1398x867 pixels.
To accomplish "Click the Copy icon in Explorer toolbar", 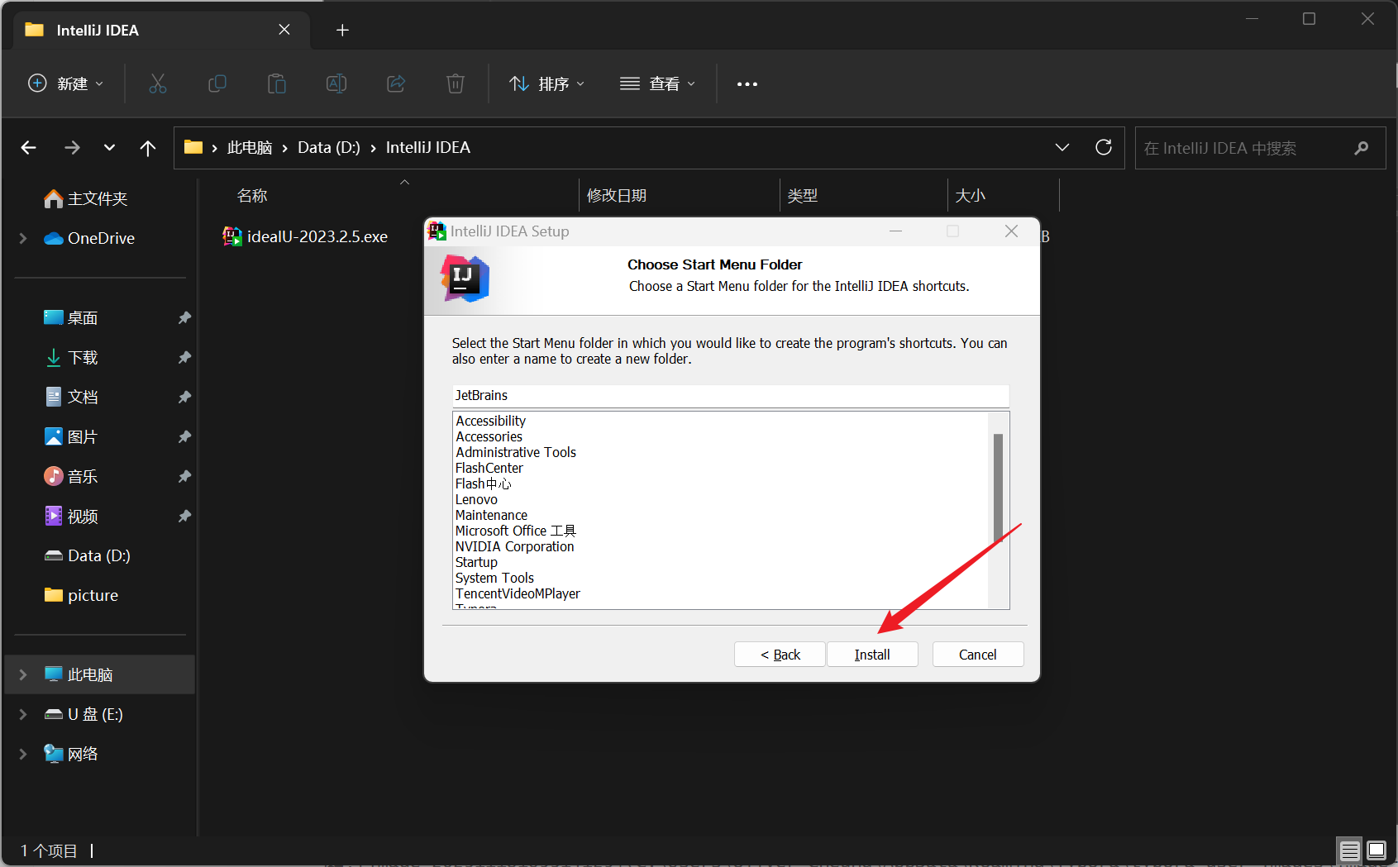I will point(217,83).
